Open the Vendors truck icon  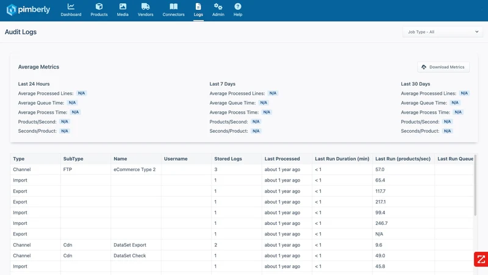coord(145,7)
